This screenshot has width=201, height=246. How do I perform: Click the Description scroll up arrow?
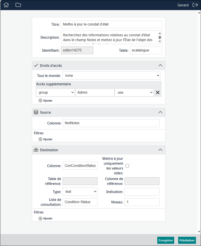pyautogui.click(x=160, y=33)
